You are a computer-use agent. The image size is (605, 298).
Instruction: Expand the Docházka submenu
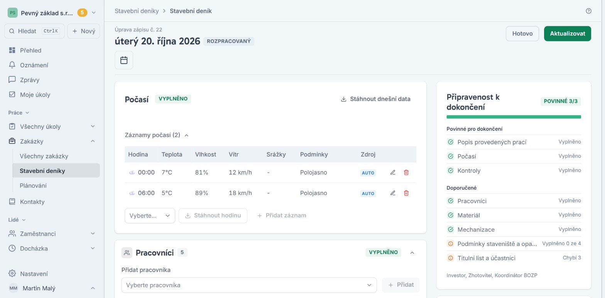click(93, 248)
